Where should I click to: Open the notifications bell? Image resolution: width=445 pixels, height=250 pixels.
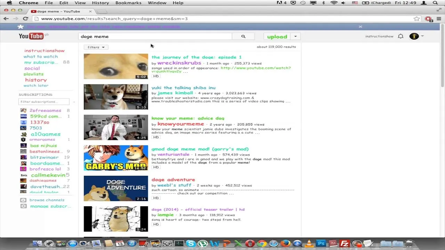click(x=400, y=36)
